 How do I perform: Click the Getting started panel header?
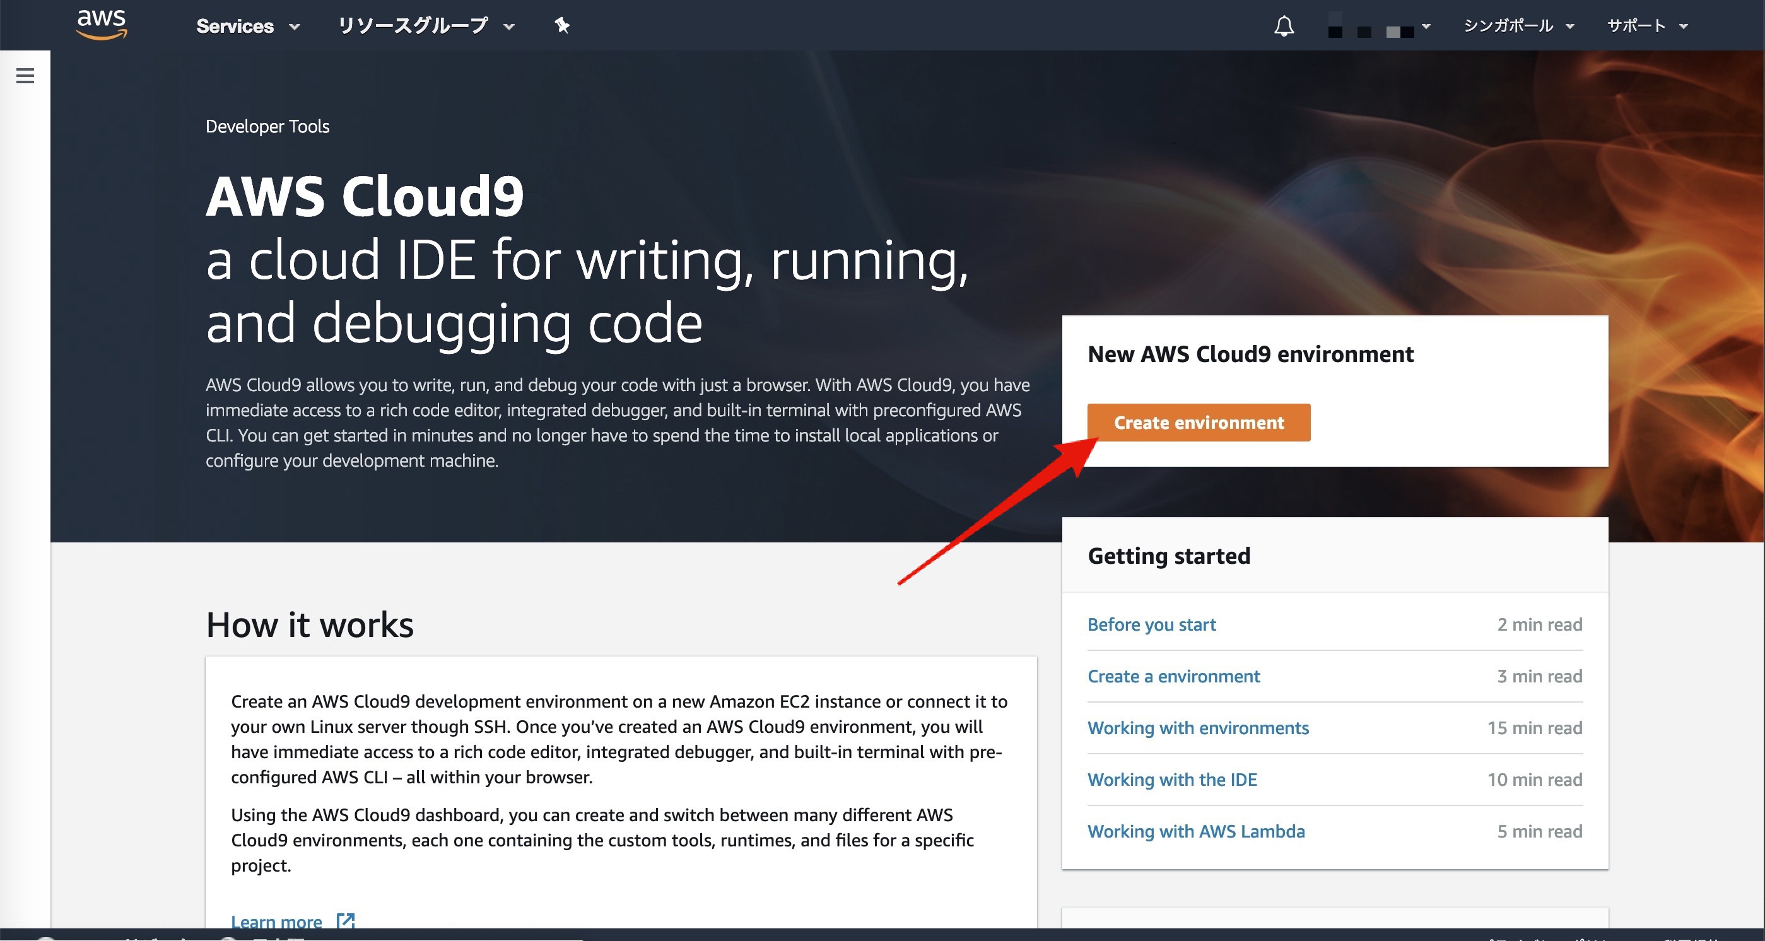pyautogui.click(x=1169, y=556)
